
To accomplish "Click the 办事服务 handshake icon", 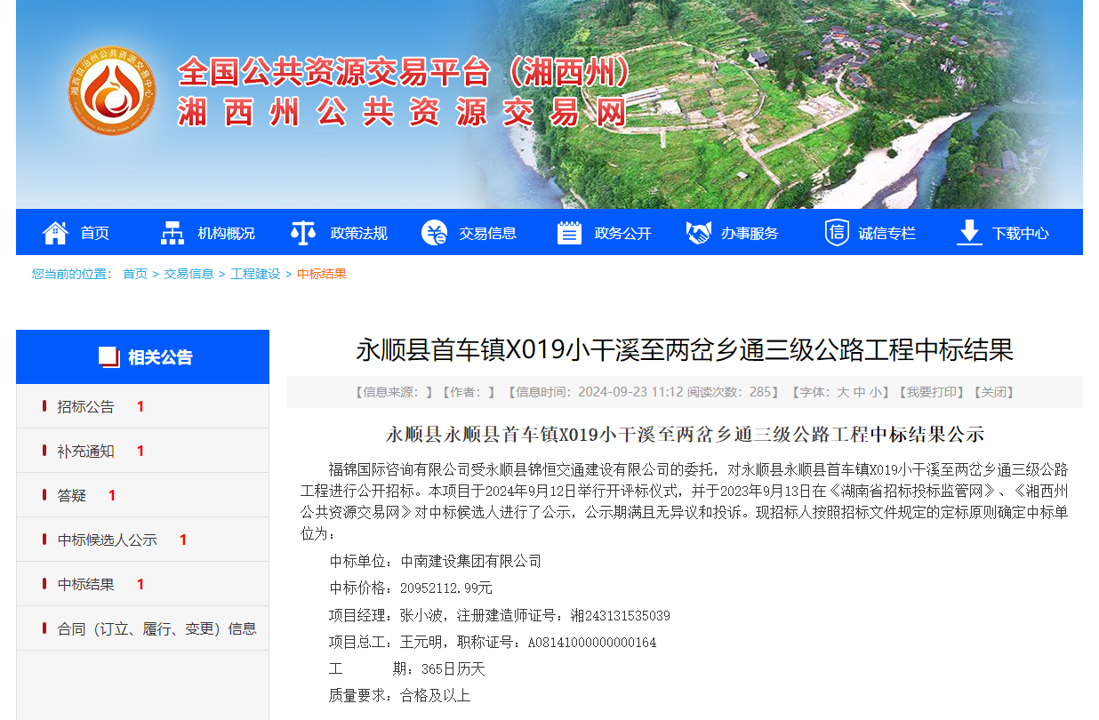I will [x=700, y=232].
